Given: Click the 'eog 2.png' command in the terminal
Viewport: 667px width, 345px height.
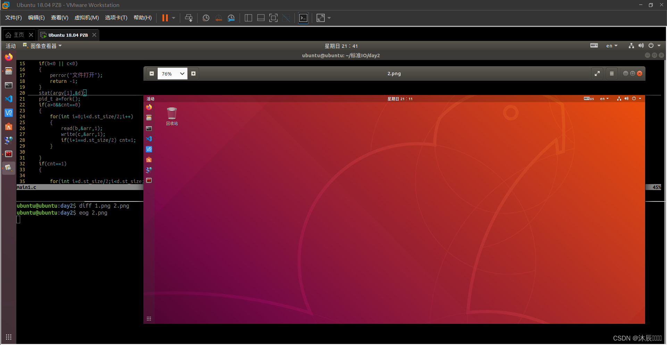Looking at the screenshot, I should click(x=93, y=213).
